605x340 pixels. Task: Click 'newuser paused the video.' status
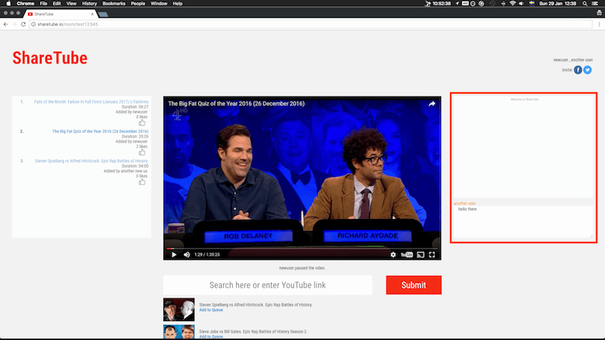tap(302, 268)
